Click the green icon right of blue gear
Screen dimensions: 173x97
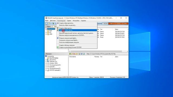click(x=84, y=54)
